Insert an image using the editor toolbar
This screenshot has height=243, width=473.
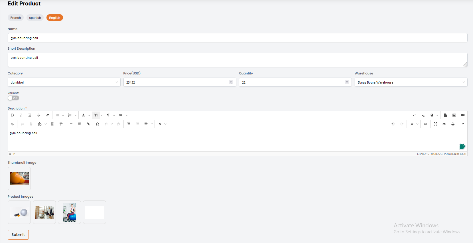point(454,115)
